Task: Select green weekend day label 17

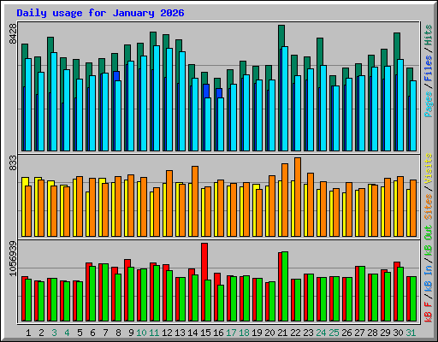Action: [231, 333]
